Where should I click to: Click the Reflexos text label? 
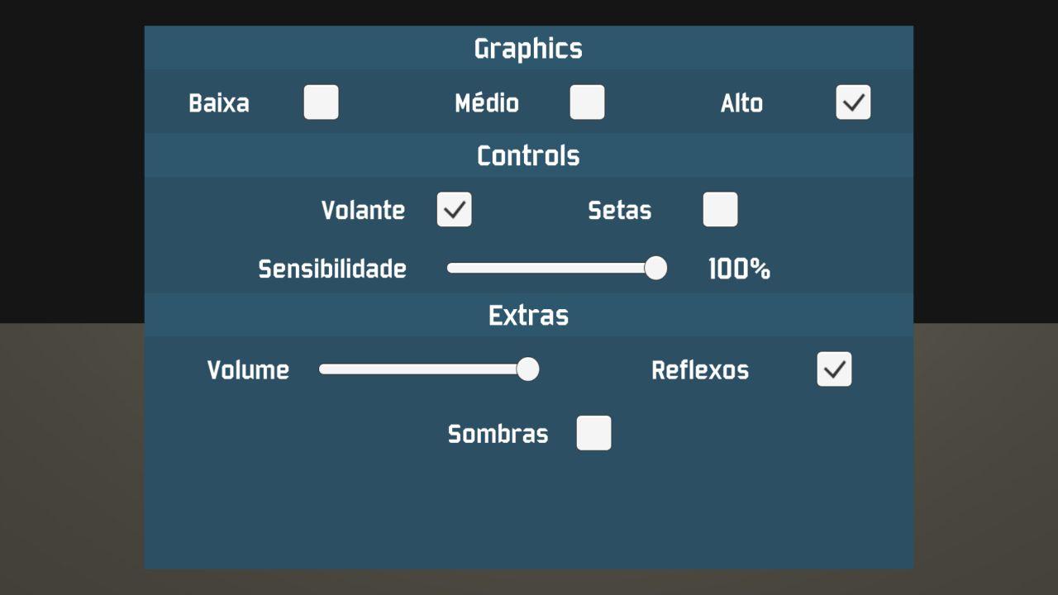(700, 369)
